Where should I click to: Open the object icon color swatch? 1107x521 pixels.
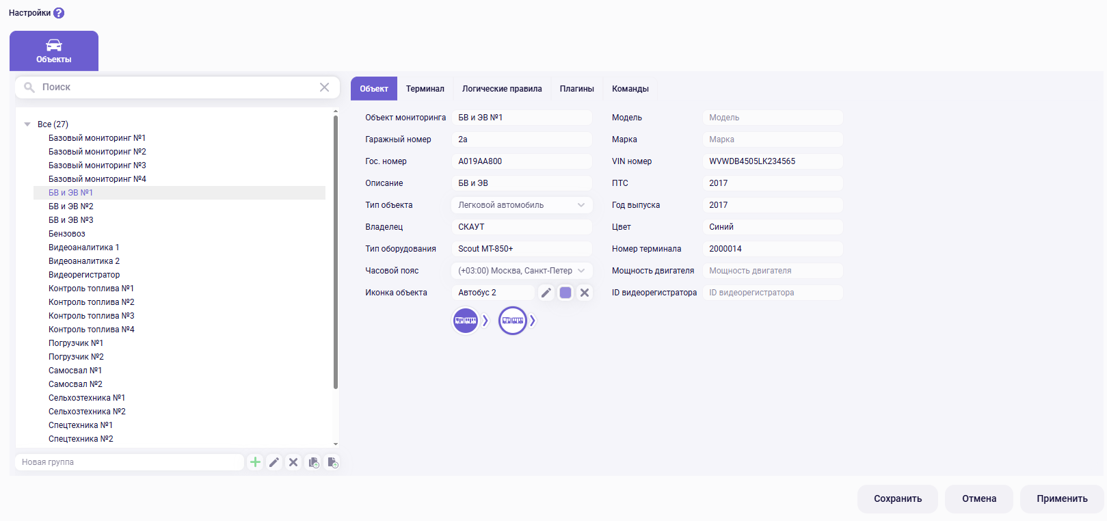click(x=565, y=293)
